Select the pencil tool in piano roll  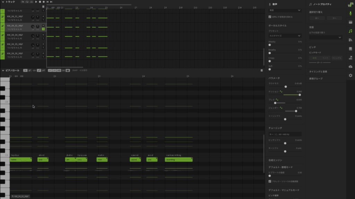[30, 70]
